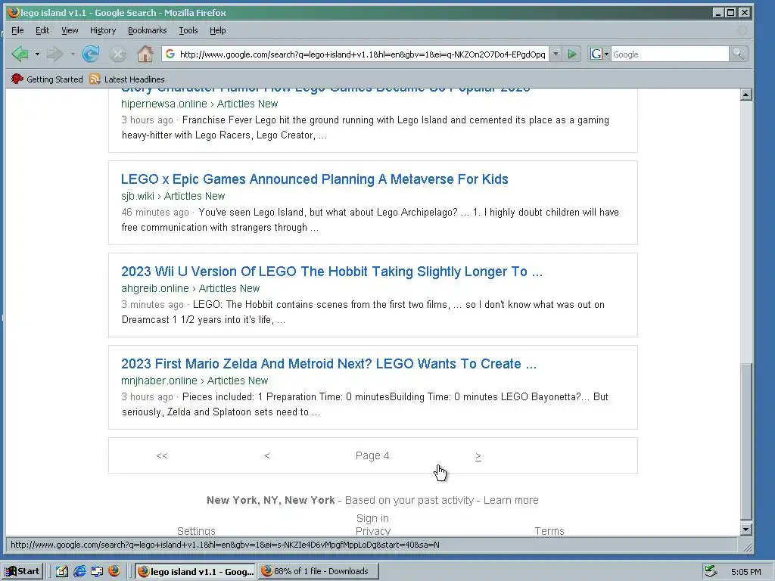Click ahgreib.online Artictles New breadcrumb
This screenshot has height=581, width=775.
click(190, 288)
